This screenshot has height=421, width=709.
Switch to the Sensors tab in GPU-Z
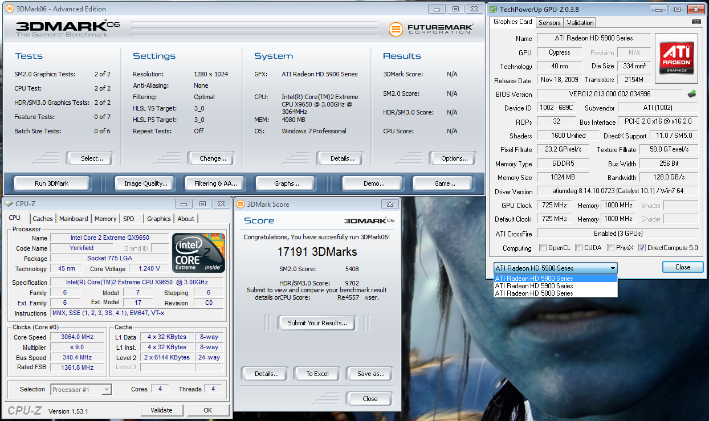pos(549,23)
